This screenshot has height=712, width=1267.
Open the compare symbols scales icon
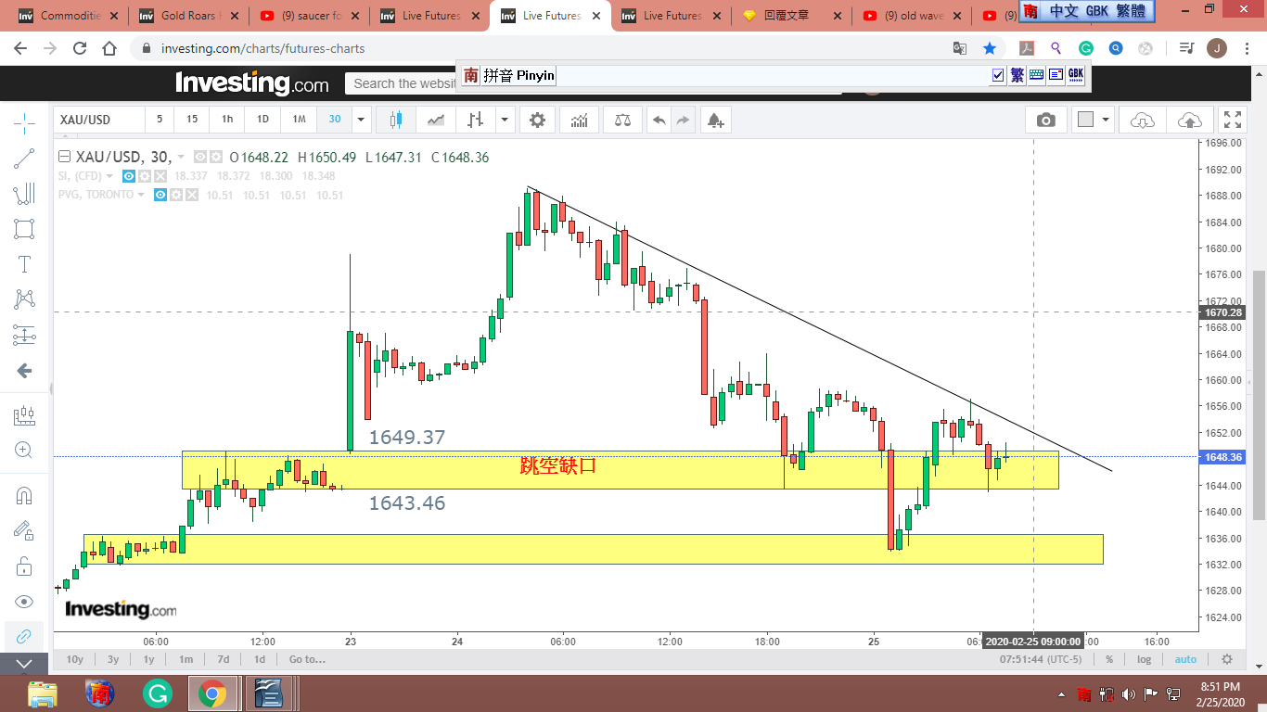click(621, 120)
